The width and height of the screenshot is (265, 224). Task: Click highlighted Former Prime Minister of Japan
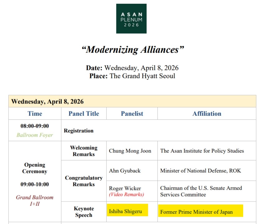(x=196, y=212)
